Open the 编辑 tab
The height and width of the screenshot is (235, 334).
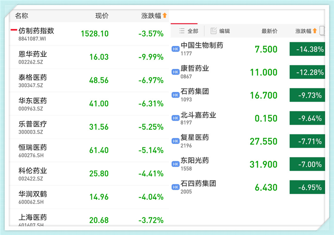221,31
